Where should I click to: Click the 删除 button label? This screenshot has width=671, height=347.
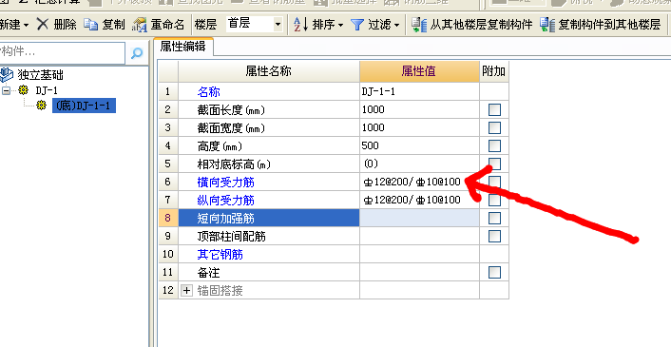65,25
